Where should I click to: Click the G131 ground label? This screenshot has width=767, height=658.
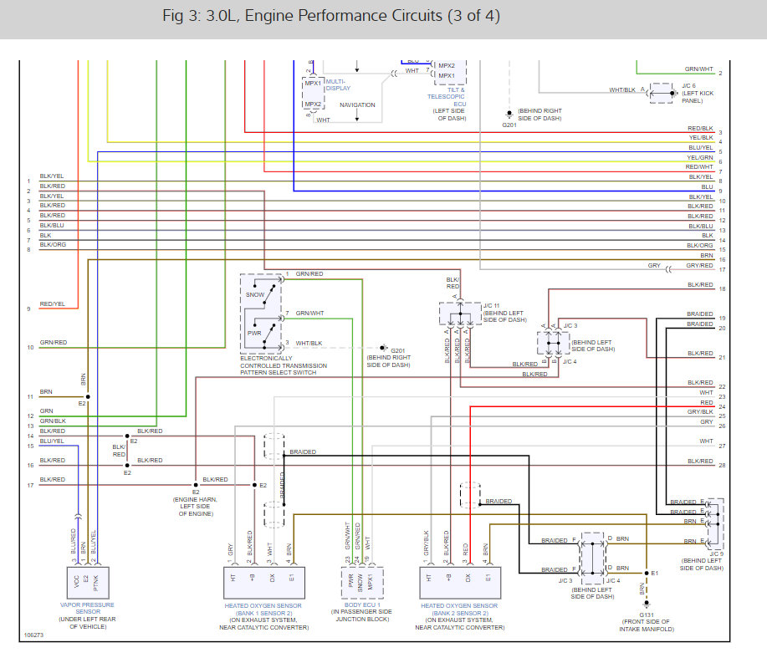(x=647, y=615)
